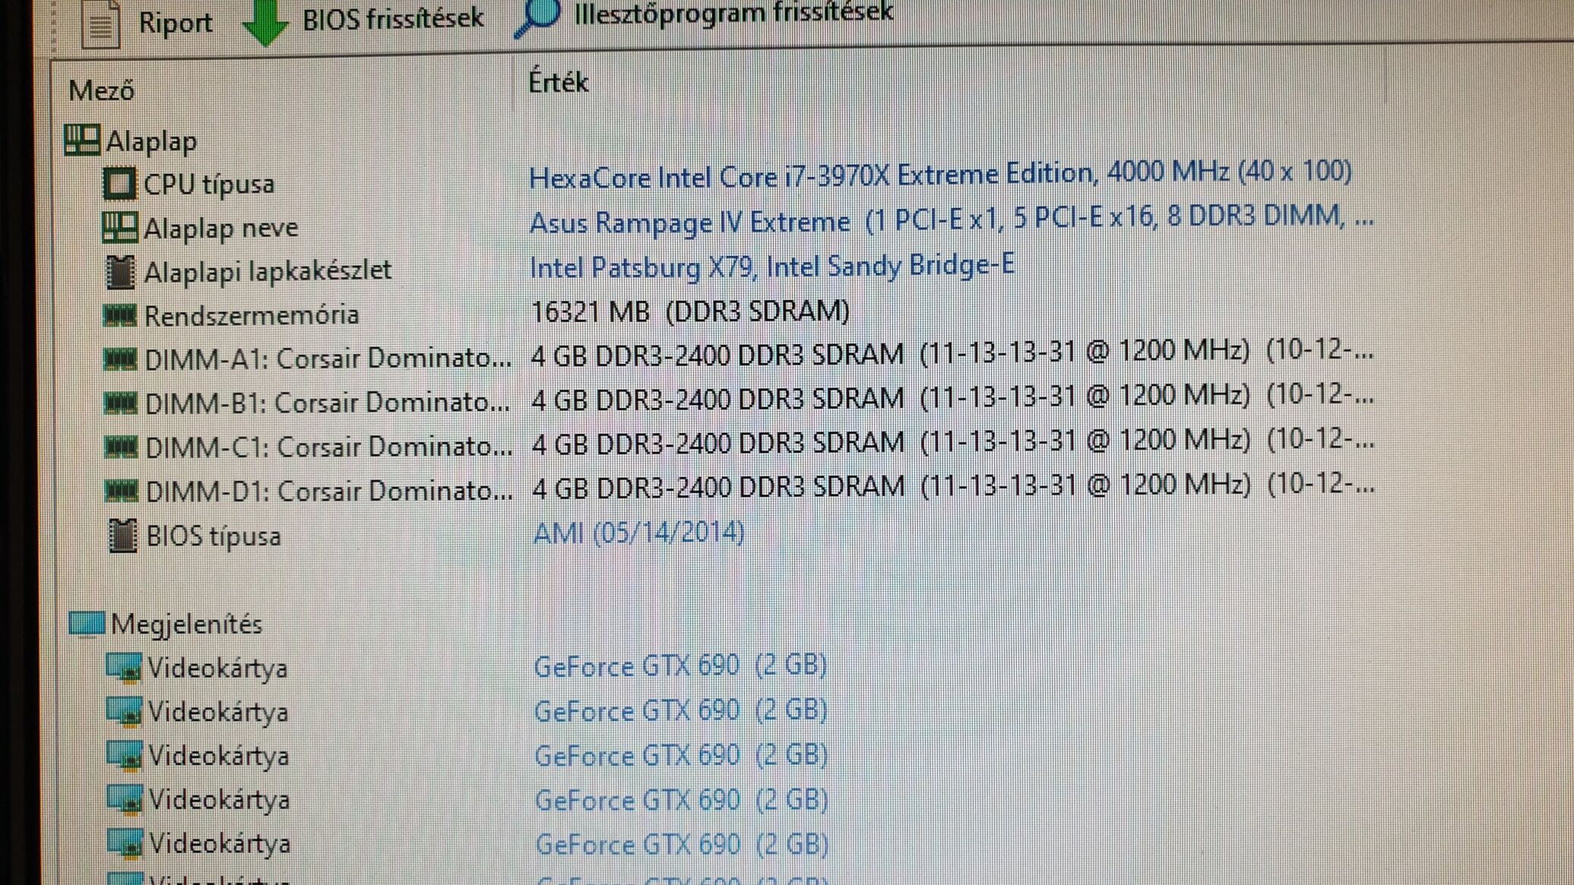The height and width of the screenshot is (885, 1574).
Task: Click the BIOS típusa chip icon
Action: point(122,536)
